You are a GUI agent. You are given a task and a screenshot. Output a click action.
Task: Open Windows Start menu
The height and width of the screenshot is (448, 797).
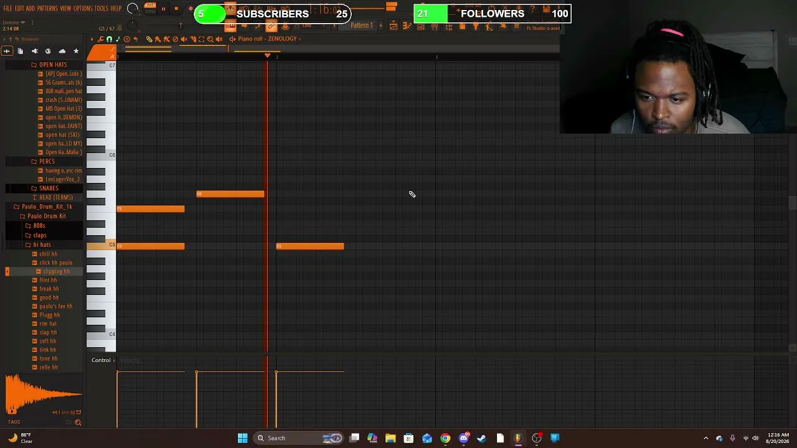pos(242,438)
